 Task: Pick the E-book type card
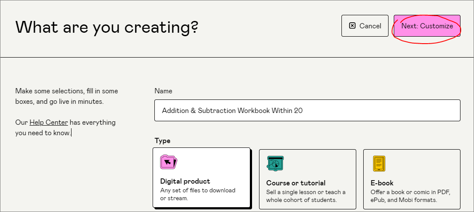tap(411, 179)
